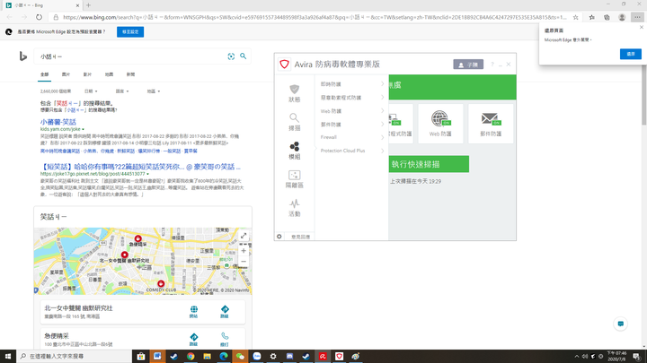
Task: Refresh the Edge page
Action: [x=39, y=17]
